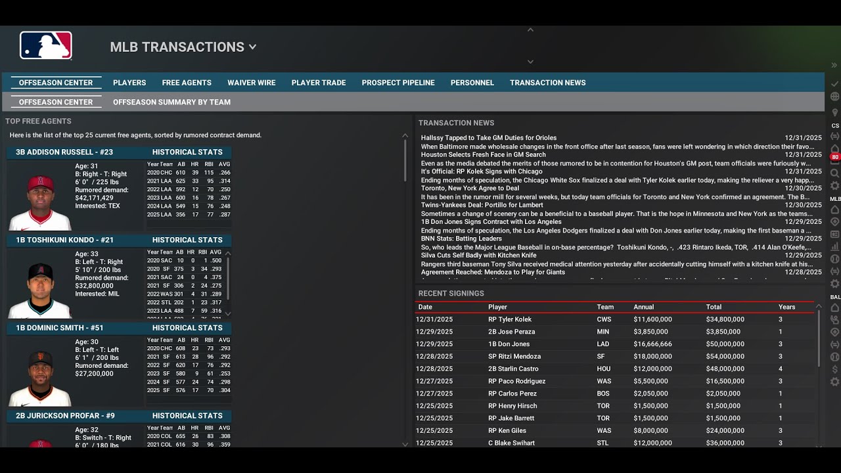The width and height of the screenshot is (841, 473).
Task: Open the Transaction News tab
Action: point(548,83)
